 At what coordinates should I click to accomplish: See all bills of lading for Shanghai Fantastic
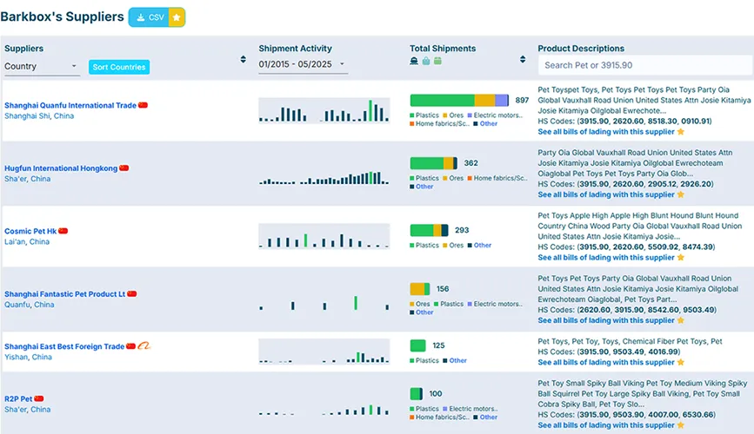click(x=606, y=320)
